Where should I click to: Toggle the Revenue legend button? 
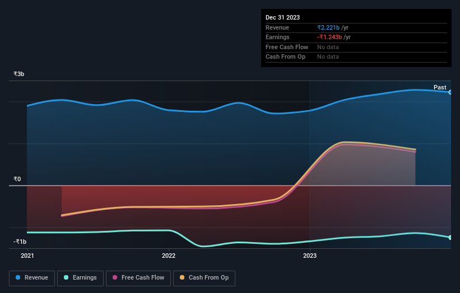pyautogui.click(x=32, y=278)
